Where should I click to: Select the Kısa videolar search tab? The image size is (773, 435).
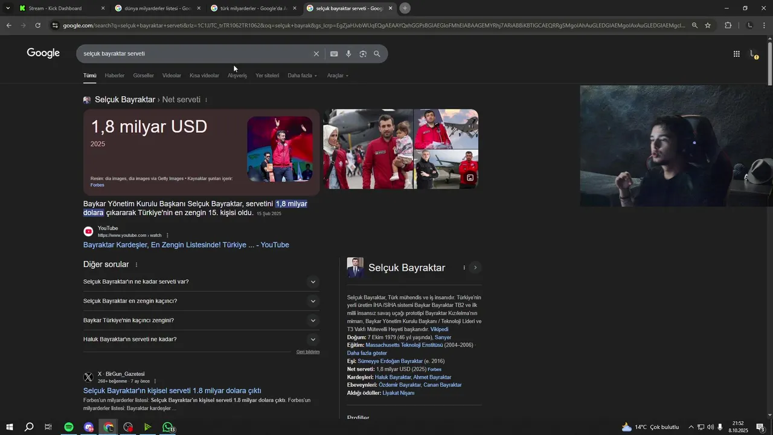[204, 76]
